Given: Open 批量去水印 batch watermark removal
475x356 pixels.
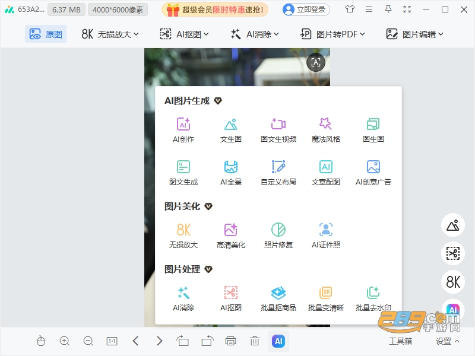Looking at the screenshot, I should click(373, 299).
